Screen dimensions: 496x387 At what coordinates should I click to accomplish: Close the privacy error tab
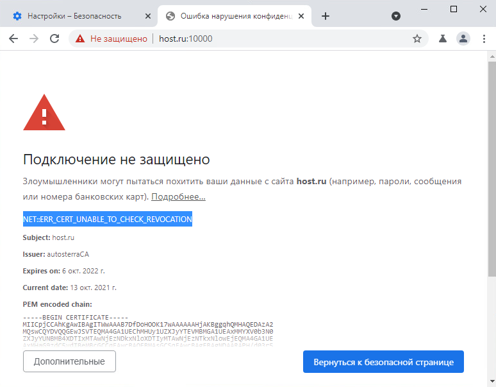pos(301,16)
